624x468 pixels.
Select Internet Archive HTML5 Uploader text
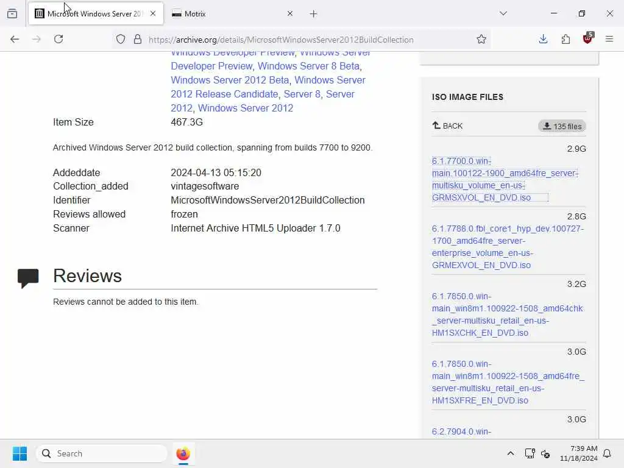pyautogui.click(x=255, y=228)
